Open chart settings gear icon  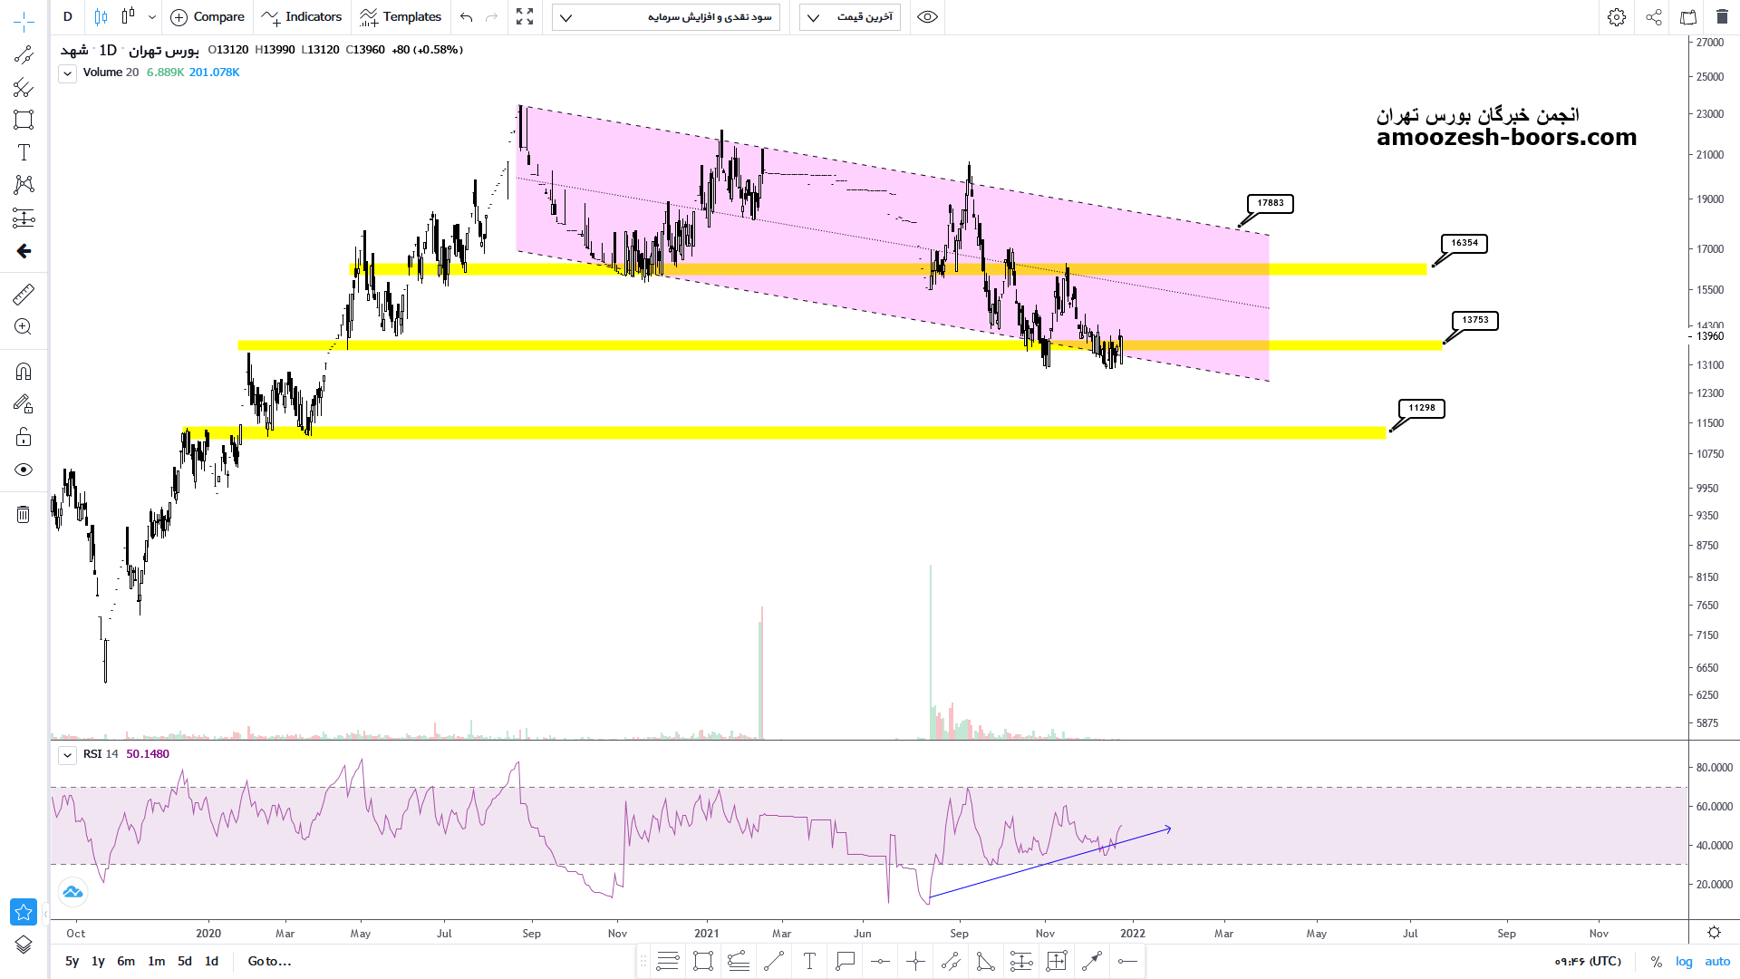pos(1616,17)
